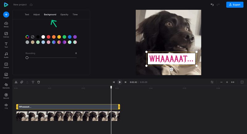Screen dimensions: 247x134
Task: Delete the selected clip with trash icon
Action: coord(39,82)
